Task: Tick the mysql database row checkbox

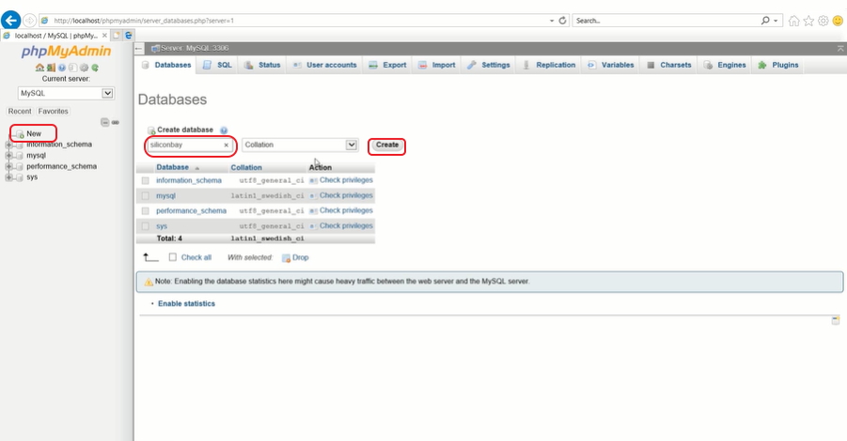Action: (146, 196)
